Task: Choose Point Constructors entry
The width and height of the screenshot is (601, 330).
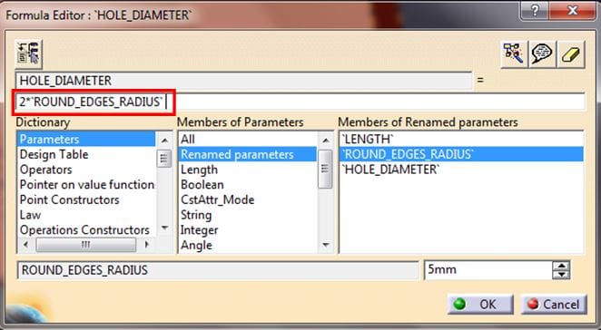Action: [x=69, y=199]
